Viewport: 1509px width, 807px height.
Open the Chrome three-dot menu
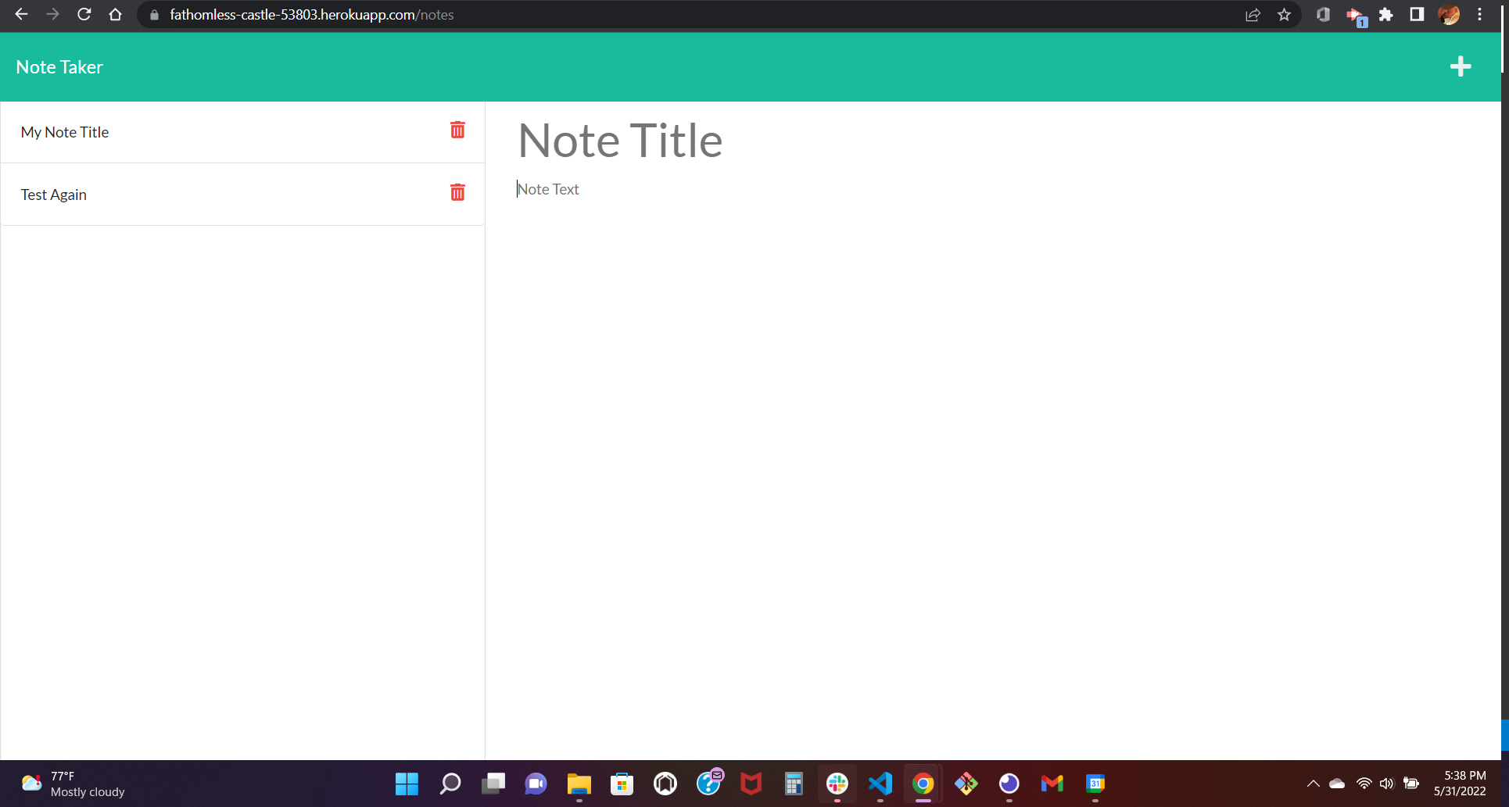1479,14
